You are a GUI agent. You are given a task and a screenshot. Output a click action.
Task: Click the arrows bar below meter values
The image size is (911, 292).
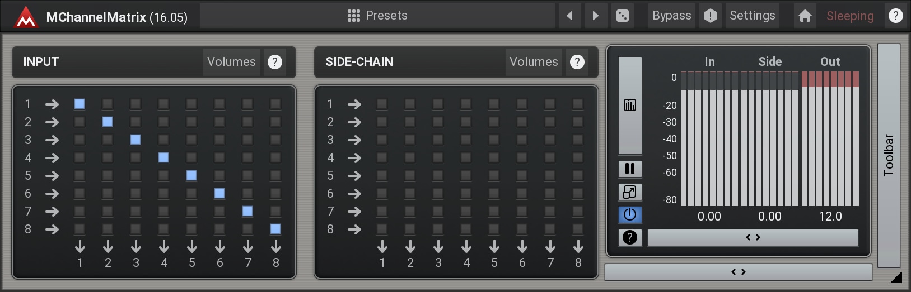(x=753, y=237)
